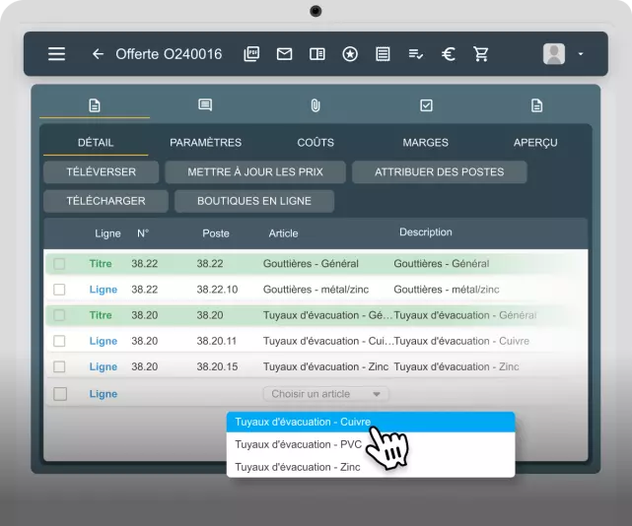Select Tuyaux d'évacuation - PVC option
632x526 pixels.
point(371,444)
